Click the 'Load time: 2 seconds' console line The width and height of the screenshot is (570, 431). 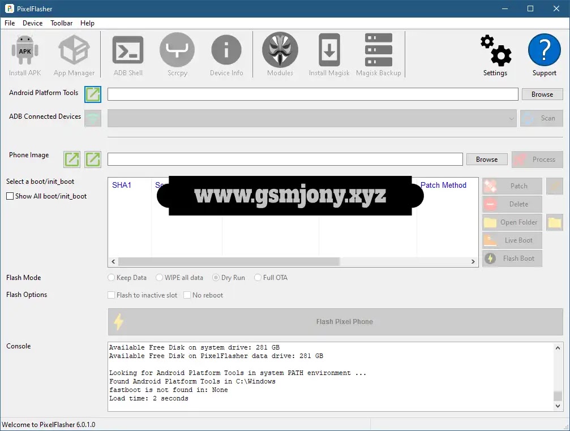tap(149, 398)
